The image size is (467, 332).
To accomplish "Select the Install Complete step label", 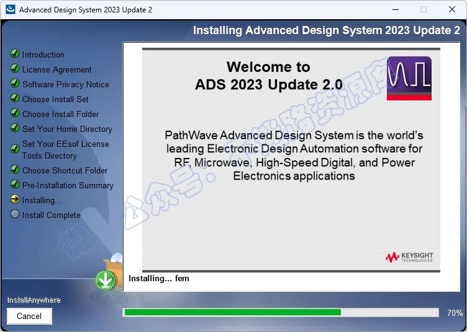I will point(51,215).
